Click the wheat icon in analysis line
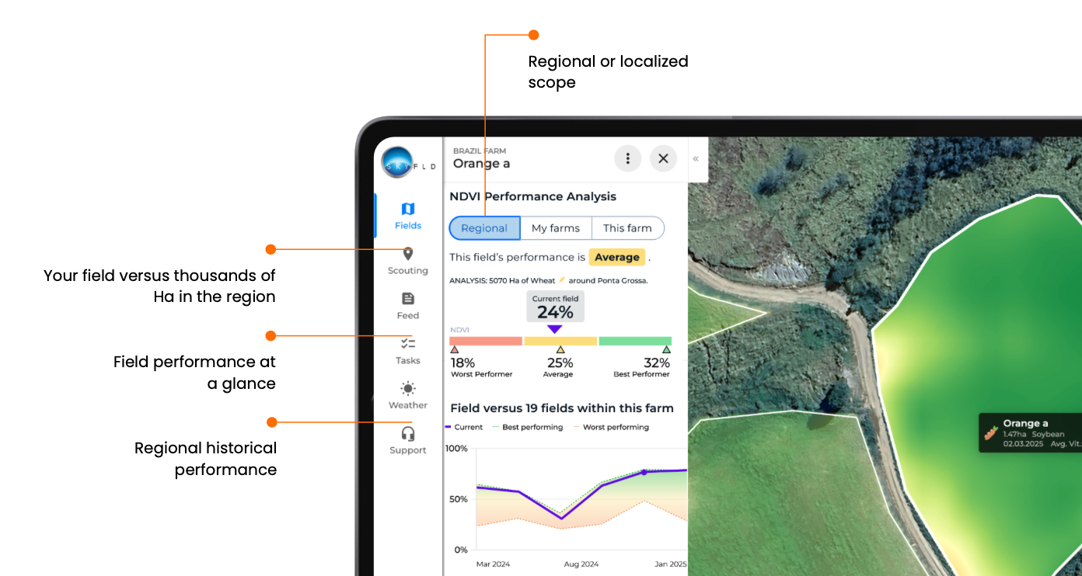The image size is (1082, 576). click(561, 279)
